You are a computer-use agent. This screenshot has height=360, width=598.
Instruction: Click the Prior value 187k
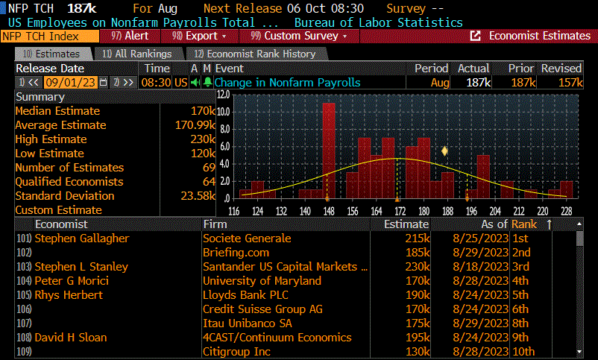tap(523, 83)
